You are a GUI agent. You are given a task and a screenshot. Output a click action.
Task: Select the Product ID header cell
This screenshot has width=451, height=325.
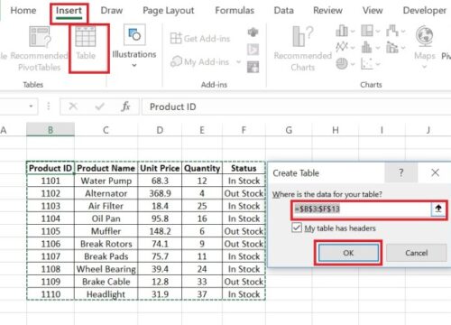(x=51, y=168)
